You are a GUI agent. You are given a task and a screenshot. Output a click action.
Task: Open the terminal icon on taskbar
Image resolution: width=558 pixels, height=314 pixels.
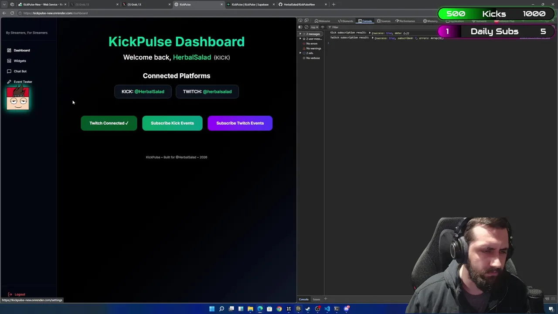click(x=337, y=309)
